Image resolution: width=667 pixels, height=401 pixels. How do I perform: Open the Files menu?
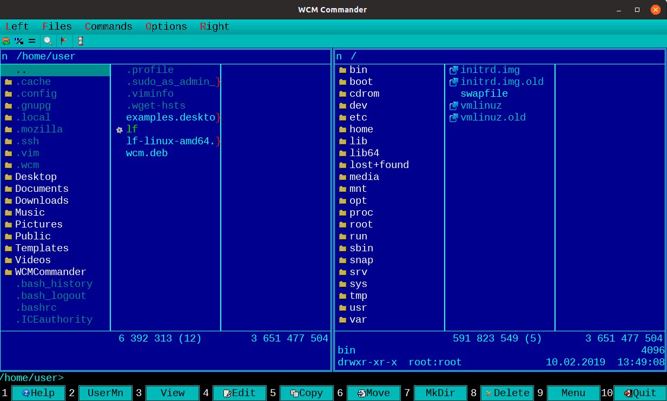tap(57, 26)
